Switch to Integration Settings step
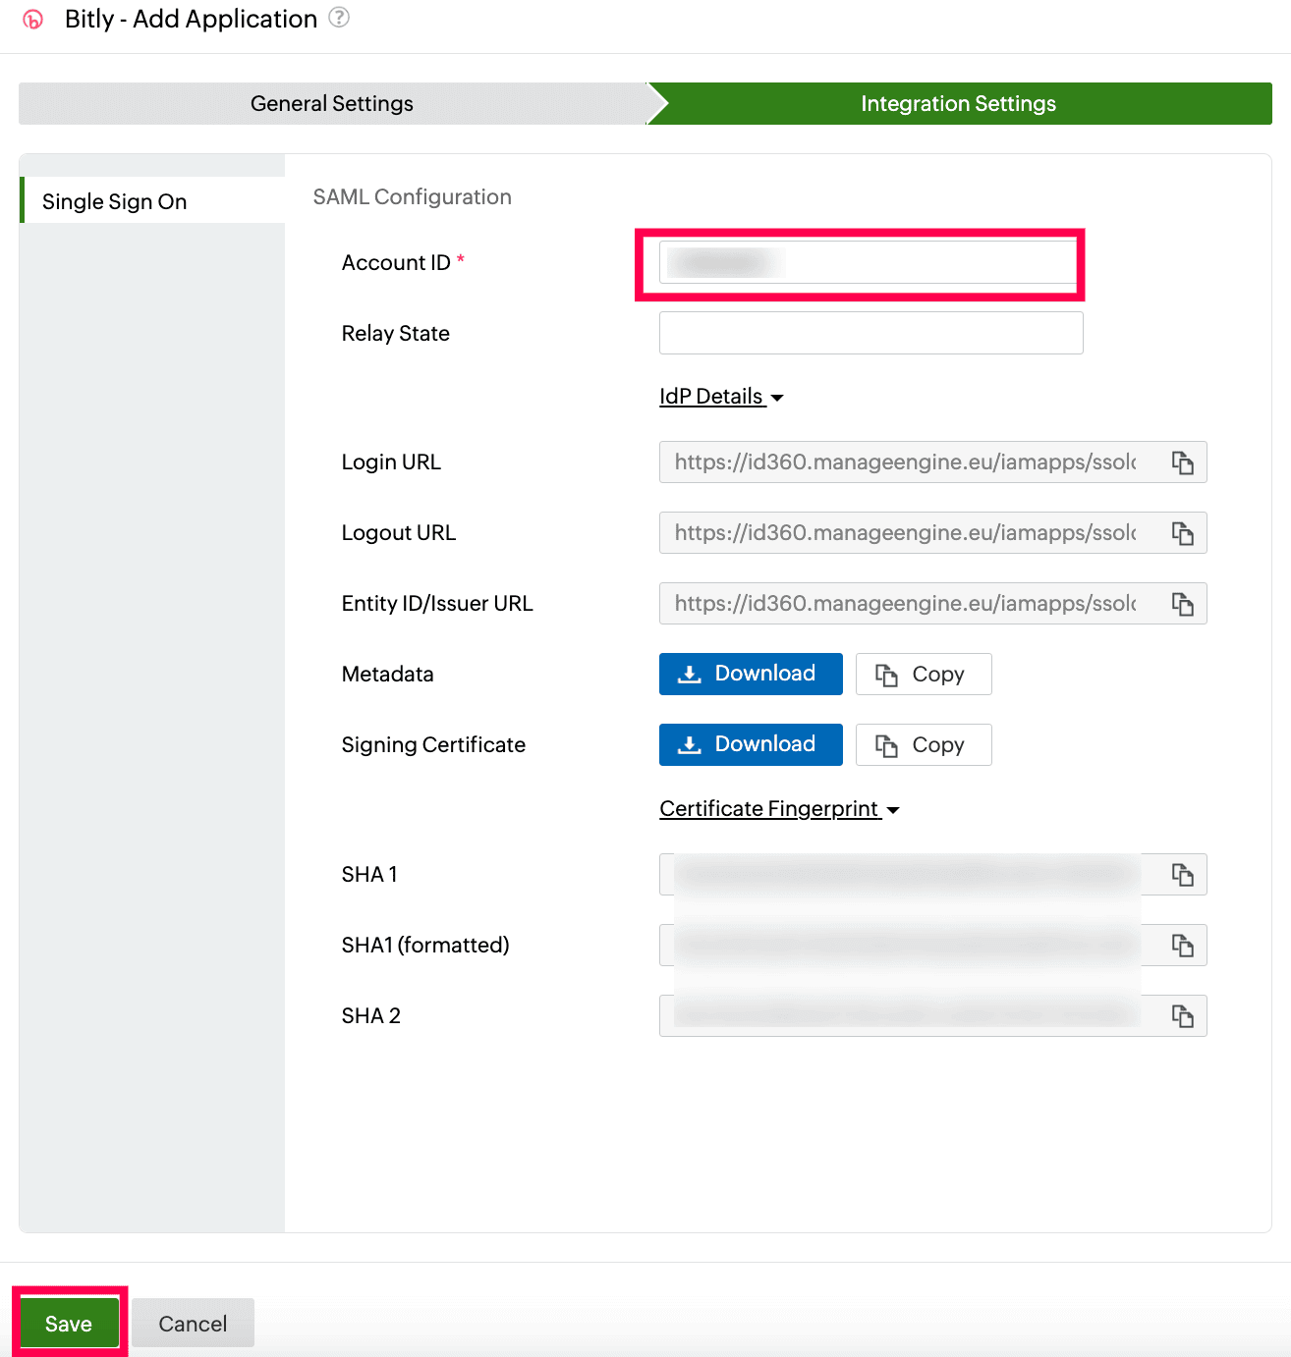This screenshot has width=1291, height=1357. pos(959,104)
